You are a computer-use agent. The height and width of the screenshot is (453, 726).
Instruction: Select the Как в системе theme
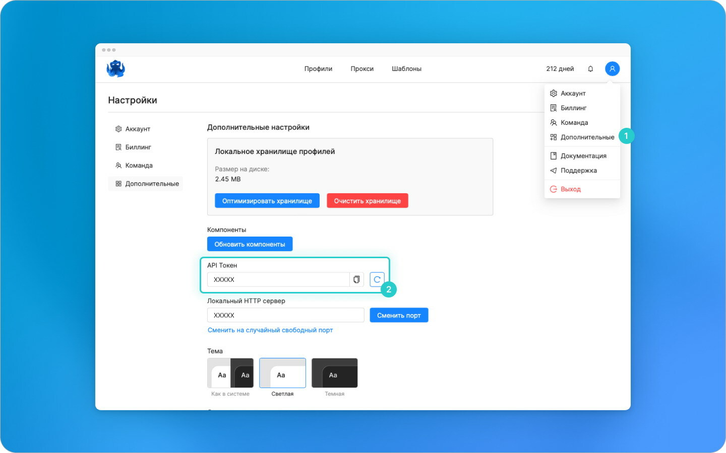point(230,373)
